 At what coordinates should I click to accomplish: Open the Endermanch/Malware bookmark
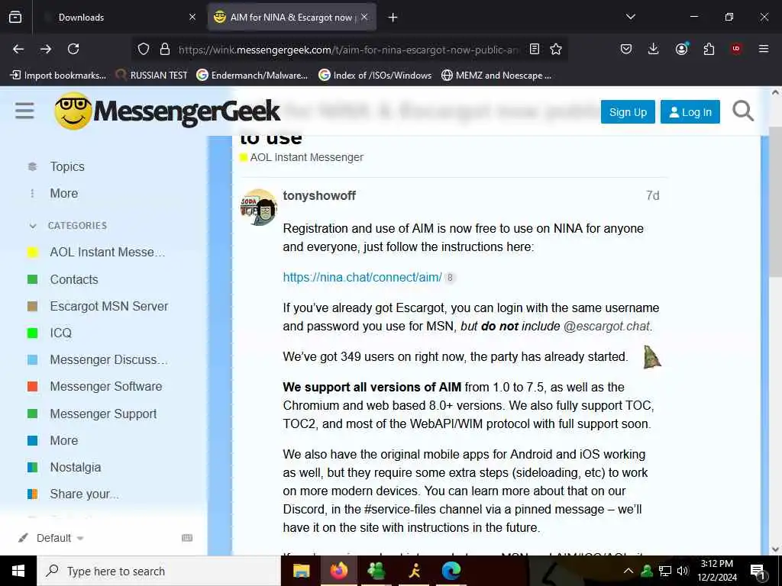tap(252, 76)
